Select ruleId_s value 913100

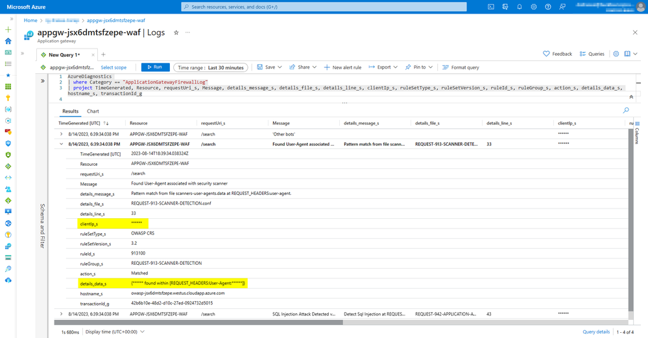pos(138,253)
